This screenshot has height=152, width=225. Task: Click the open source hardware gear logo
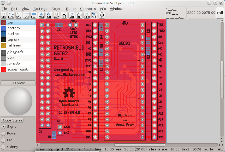pyautogui.click(x=69, y=93)
